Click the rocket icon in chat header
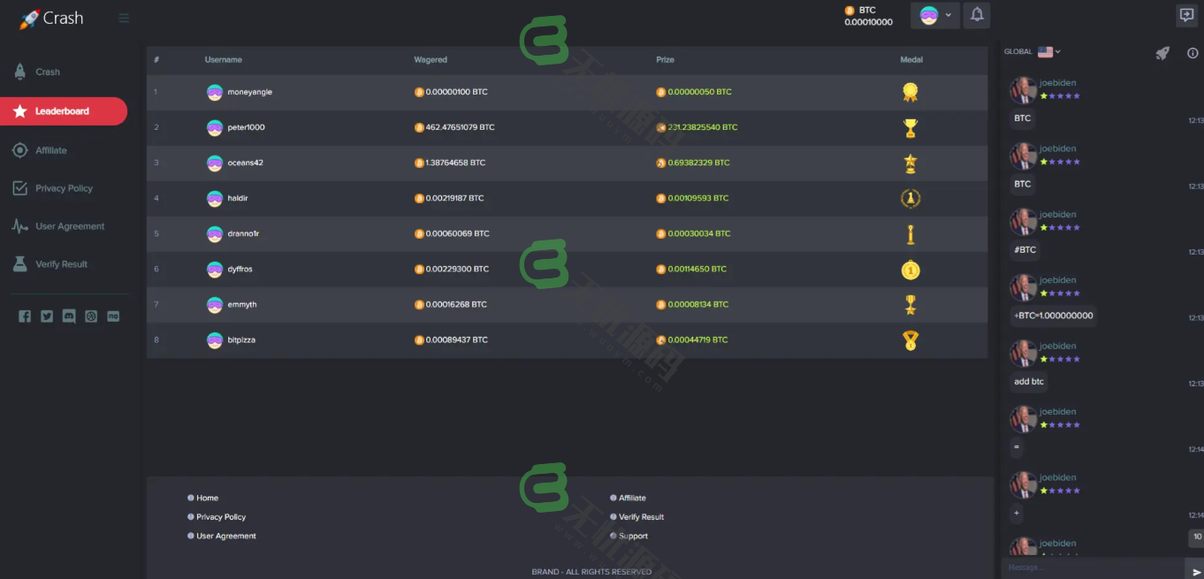The width and height of the screenshot is (1204, 579). [x=1162, y=53]
